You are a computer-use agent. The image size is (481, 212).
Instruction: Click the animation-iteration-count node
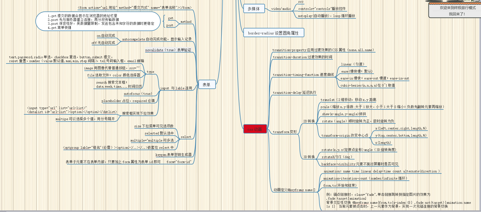point(365,178)
